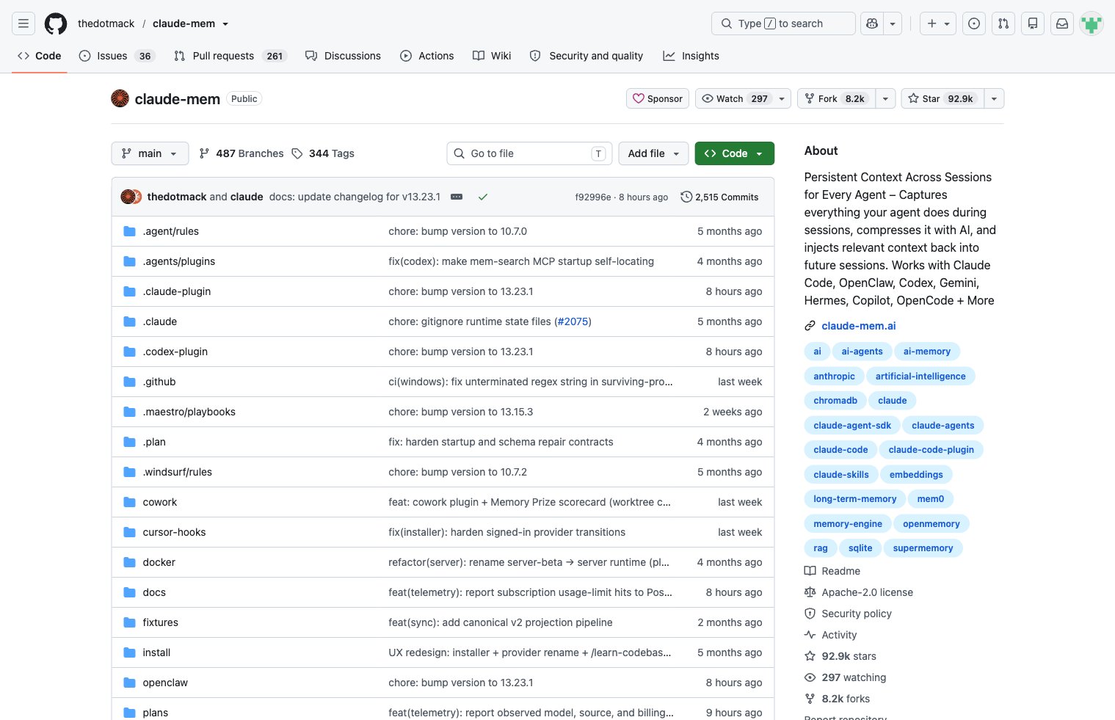Viewport: 1115px width, 720px height.
Task: Go to GitHub homepage via Octocat logo
Action: pos(56,23)
